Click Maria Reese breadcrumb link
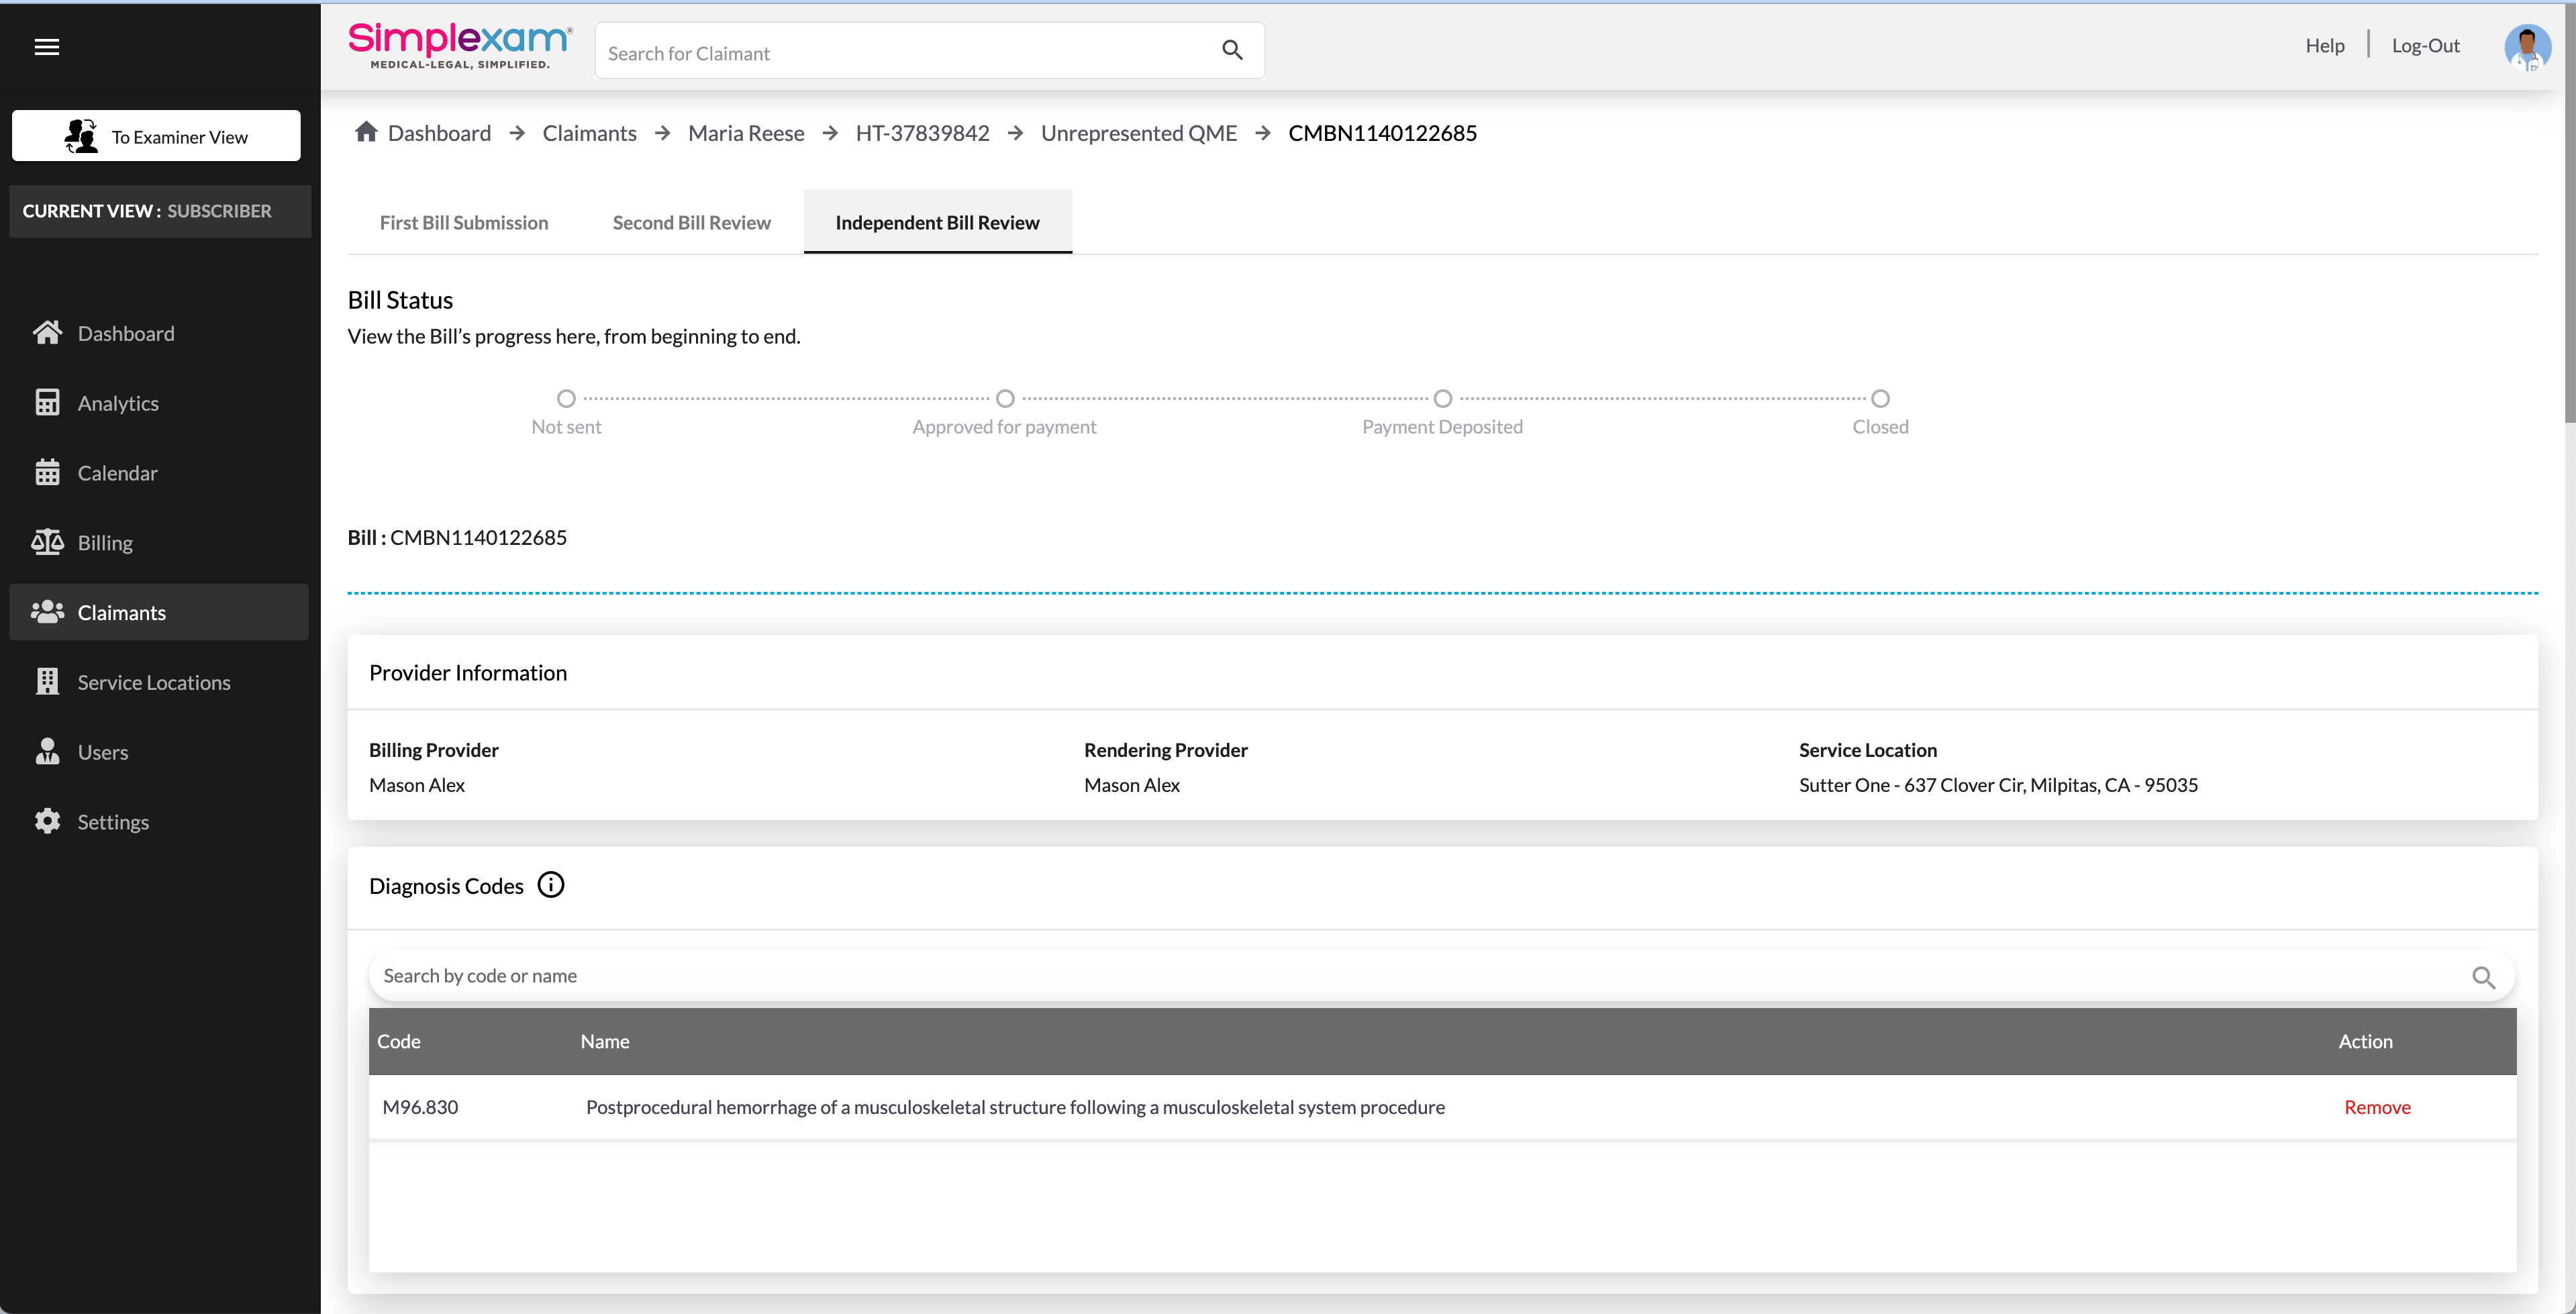Image resolution: width=2576 pixels, height=1314 pixels. point(746,133)
